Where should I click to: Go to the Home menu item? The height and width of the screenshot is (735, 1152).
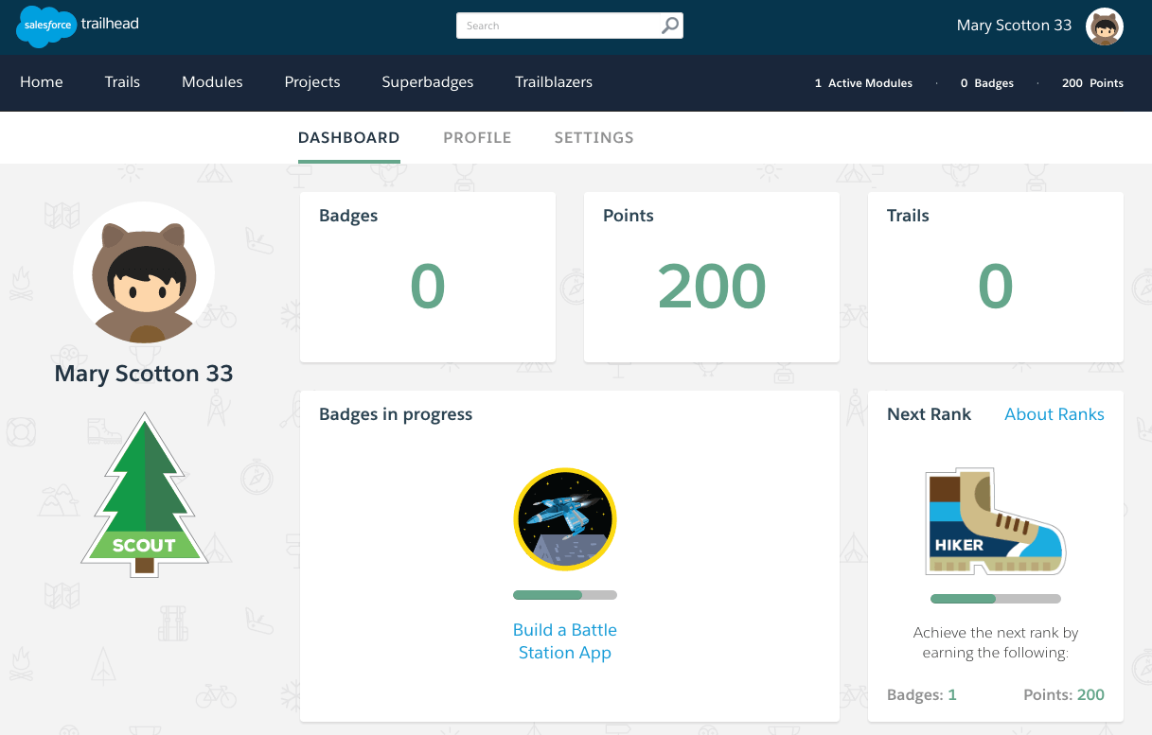point(42,82)
